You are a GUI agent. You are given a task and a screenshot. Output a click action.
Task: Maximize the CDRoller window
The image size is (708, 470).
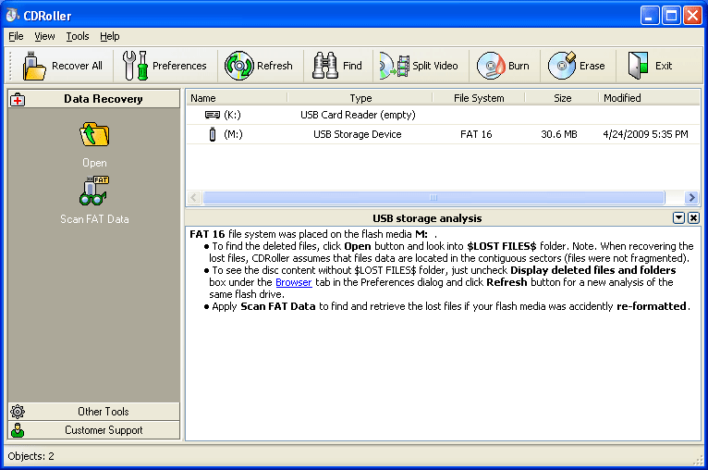[x=671, y=16]
